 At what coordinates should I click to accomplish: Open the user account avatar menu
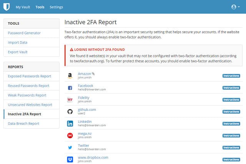tap(236, 7)
